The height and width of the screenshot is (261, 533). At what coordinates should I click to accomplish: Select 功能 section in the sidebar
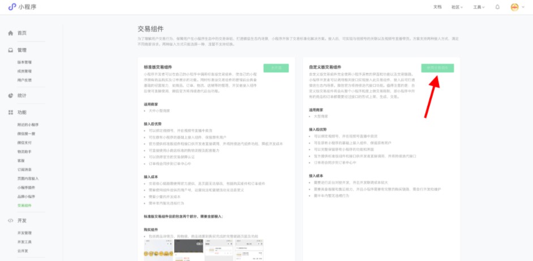tap(22, 112)
